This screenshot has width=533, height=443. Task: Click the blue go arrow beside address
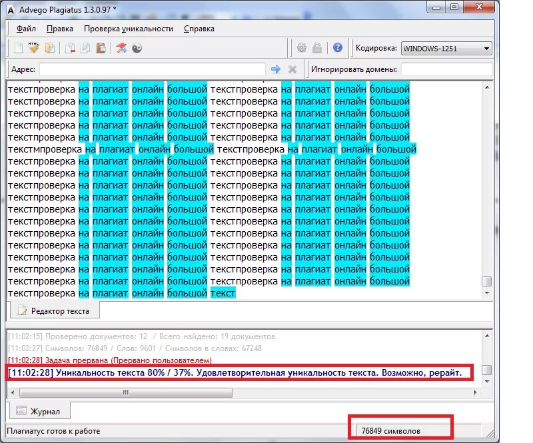click(x=276, y=69)
